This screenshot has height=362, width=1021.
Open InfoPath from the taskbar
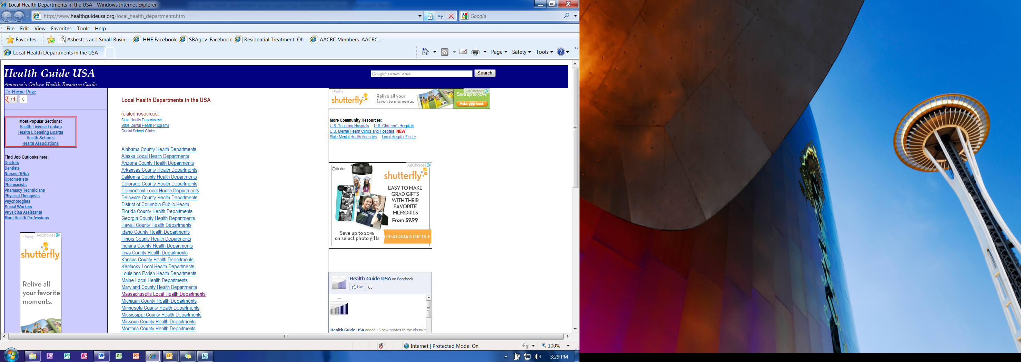click(x=50, y=356)
